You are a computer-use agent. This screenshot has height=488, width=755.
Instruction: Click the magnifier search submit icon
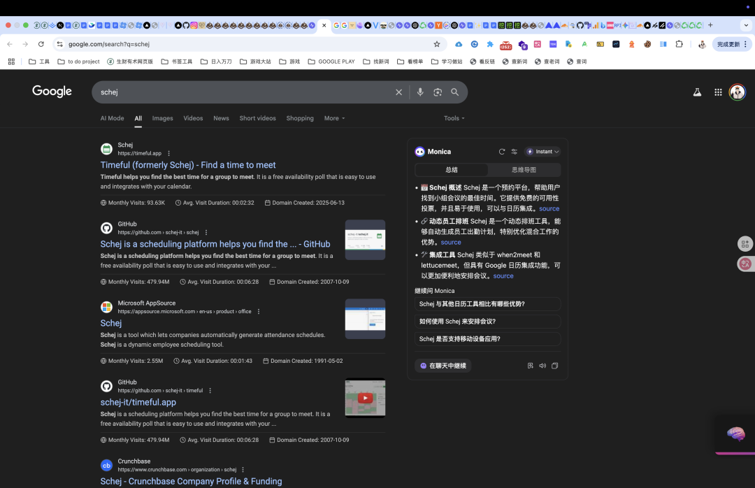coord(454,92)
